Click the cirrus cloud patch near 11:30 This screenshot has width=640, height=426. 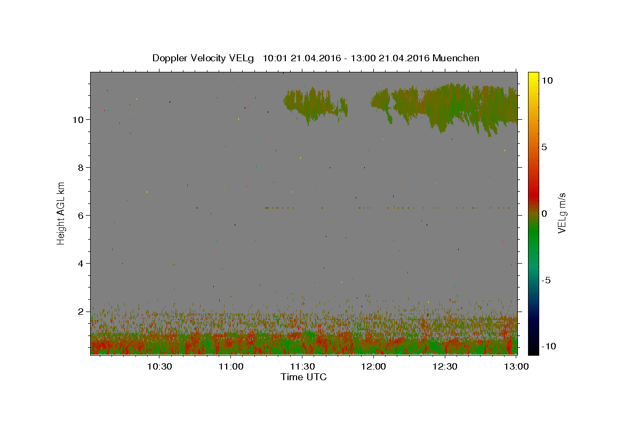pos(315,105)
